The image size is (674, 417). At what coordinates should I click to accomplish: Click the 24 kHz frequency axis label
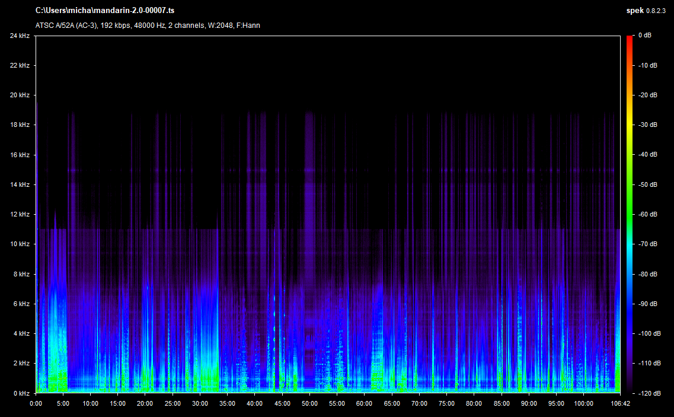(19, 36)
